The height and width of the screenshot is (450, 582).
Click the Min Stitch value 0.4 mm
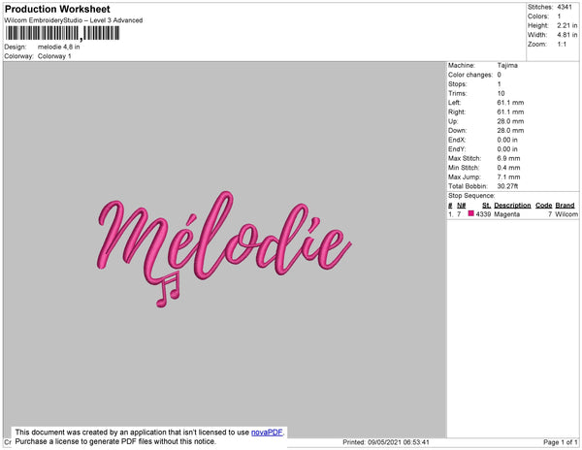[x=508, y=168]
